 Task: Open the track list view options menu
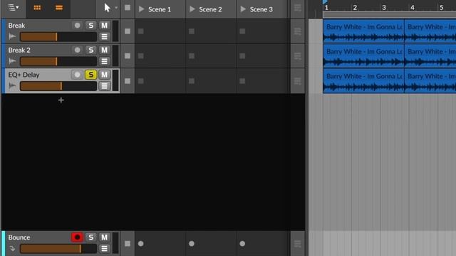pos(13,8)
